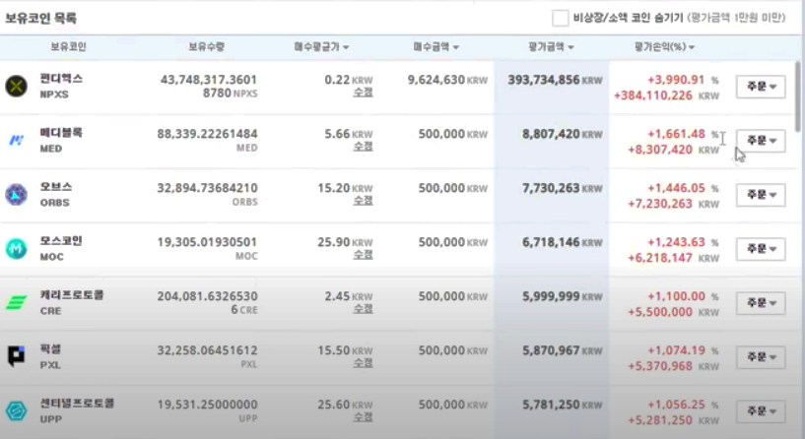Open 주문 dropdown for ORBS row

point(761,195)
